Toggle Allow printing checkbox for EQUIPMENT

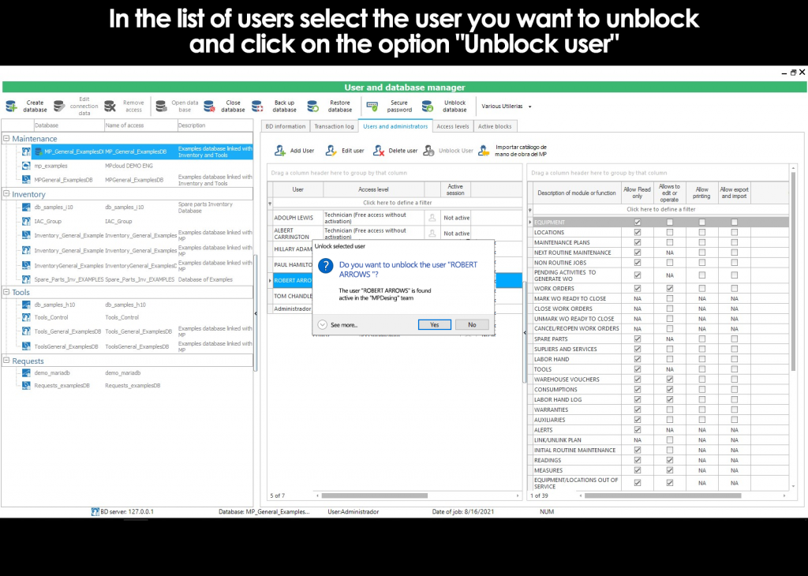(x=701, y=223)
